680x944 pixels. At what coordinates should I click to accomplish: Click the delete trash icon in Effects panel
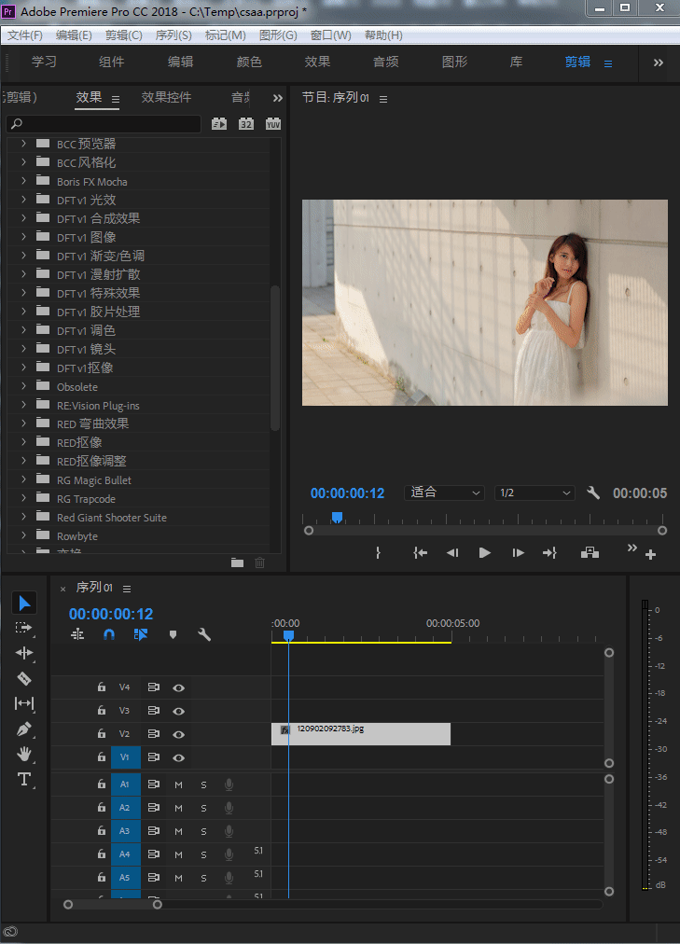(260, 562)
